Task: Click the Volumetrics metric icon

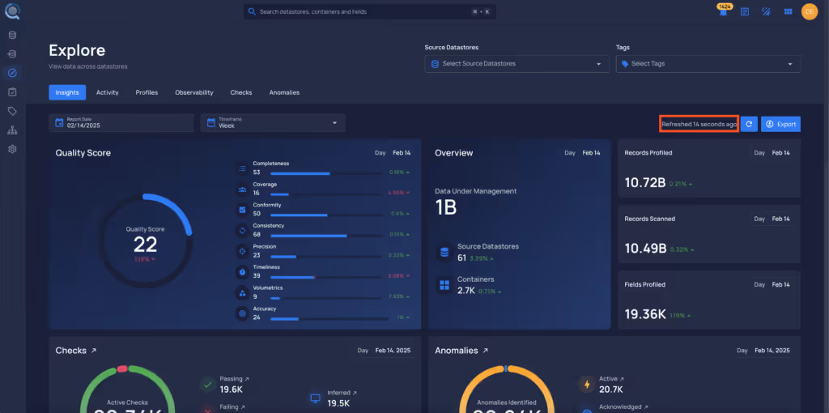Action: click(242, 292)
